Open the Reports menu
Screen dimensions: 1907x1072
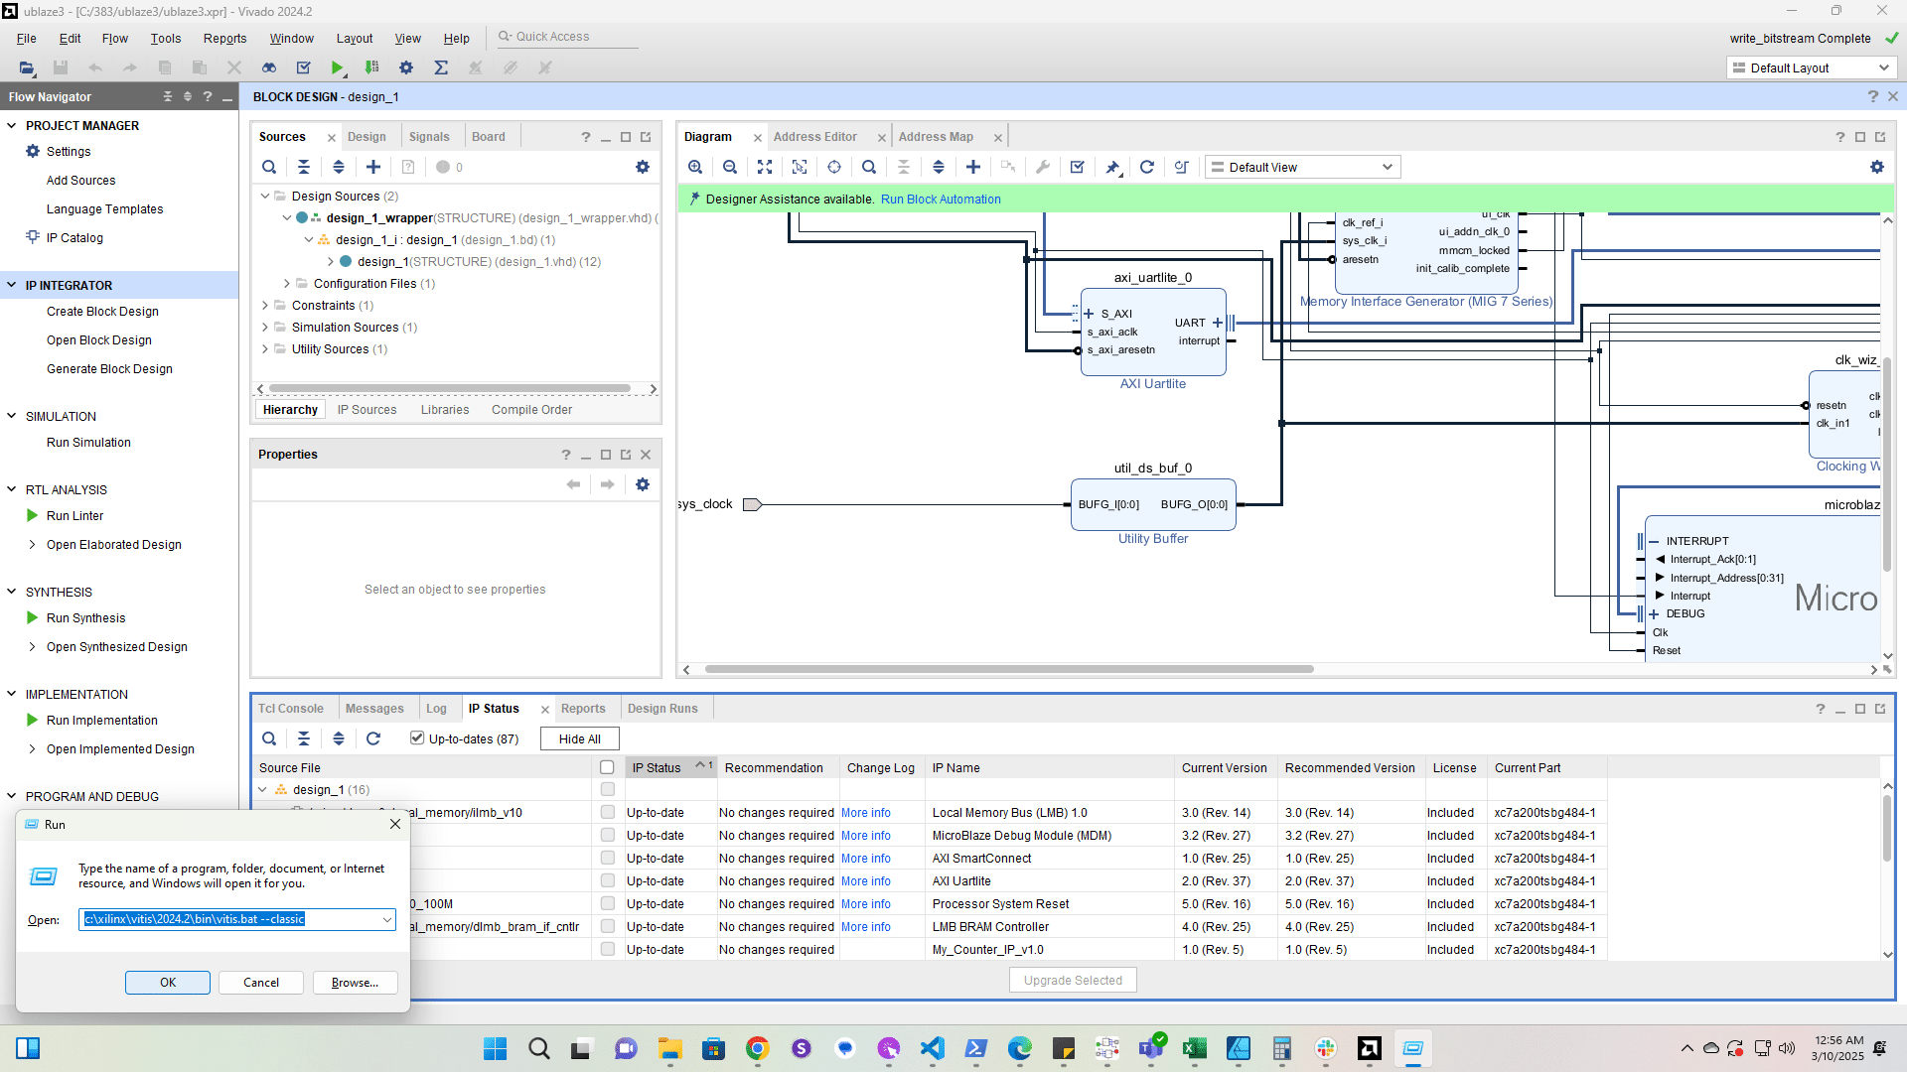coord(224,38)
